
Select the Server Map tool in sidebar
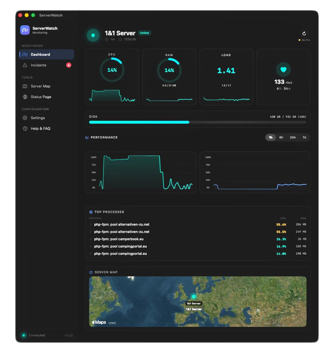coord(40,86)
